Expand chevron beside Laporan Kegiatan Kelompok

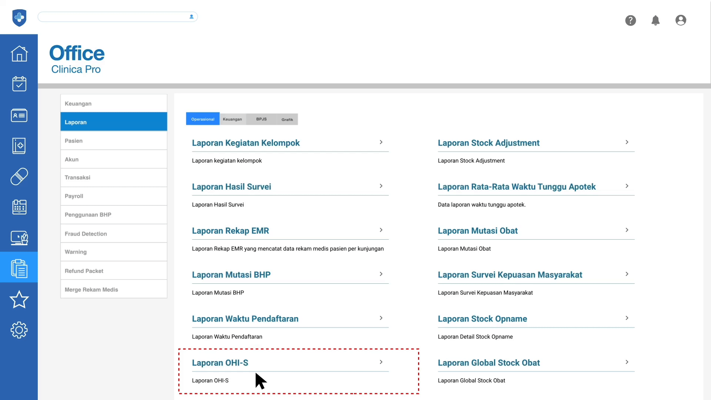[381, 142]
